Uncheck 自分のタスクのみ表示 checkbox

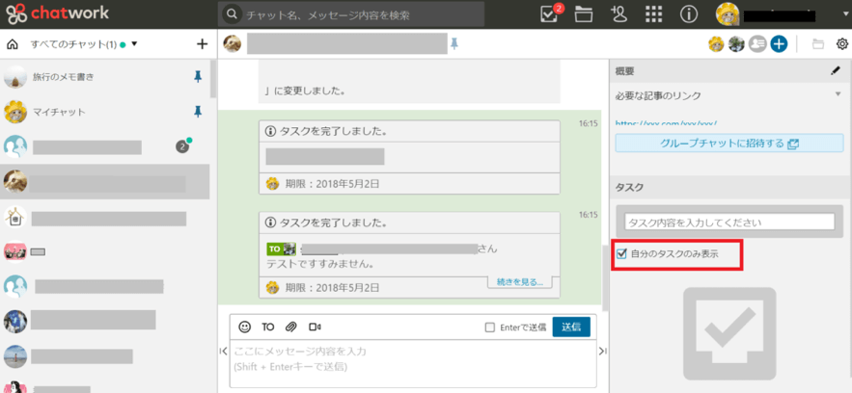coord(622,253)
